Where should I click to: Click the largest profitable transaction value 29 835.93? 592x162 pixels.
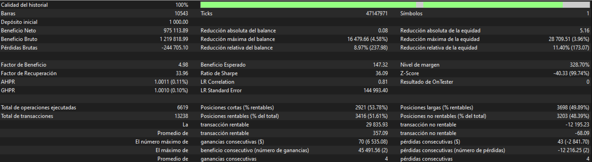[377, 125]
